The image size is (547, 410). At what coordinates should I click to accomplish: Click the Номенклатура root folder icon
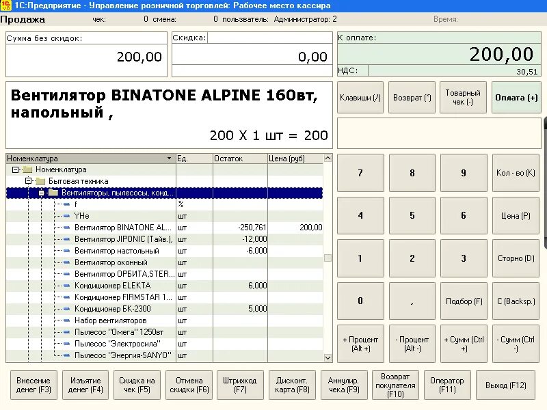click(x=27, y=169)
